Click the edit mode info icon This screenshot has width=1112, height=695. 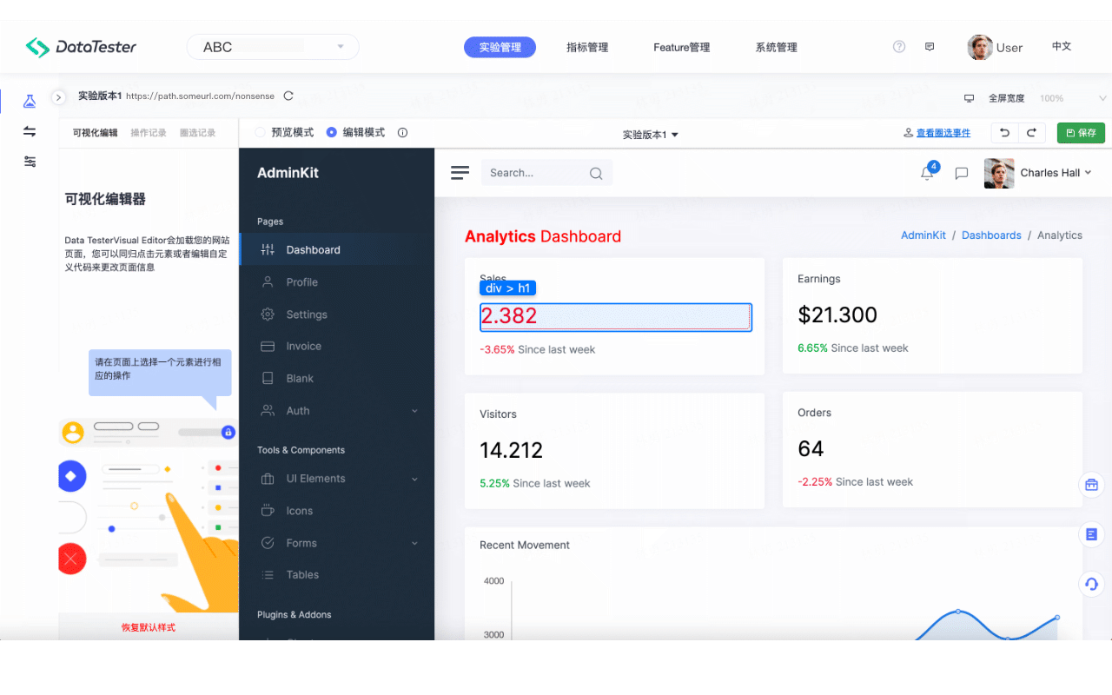[x=402, y=133]
